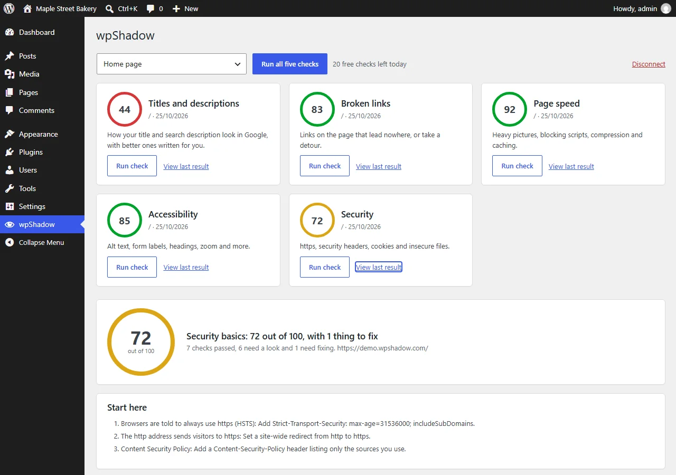This screenshot has width=676, height=475.
Task: Click Run all five checks button
Action: pos(290,64)
